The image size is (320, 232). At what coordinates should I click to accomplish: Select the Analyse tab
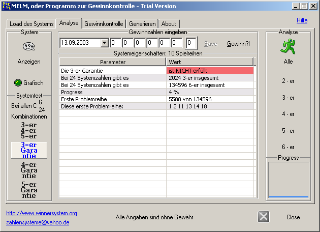69,23
